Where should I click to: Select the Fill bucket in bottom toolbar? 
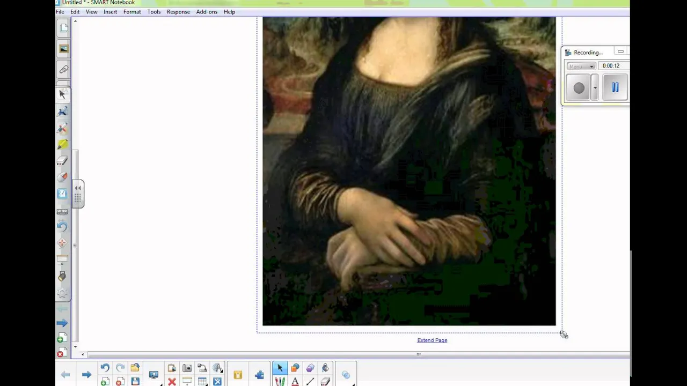(325, 368)
